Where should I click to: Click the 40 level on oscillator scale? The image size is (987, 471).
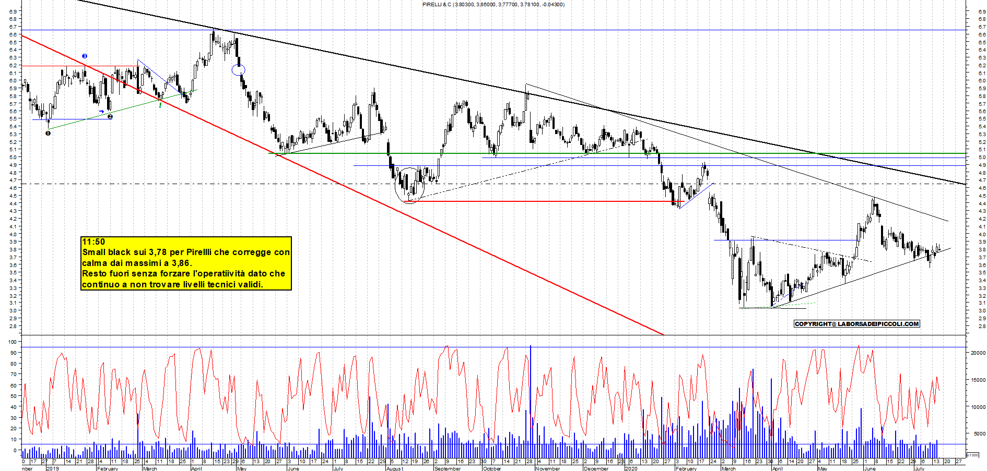(x=14, y=407)
